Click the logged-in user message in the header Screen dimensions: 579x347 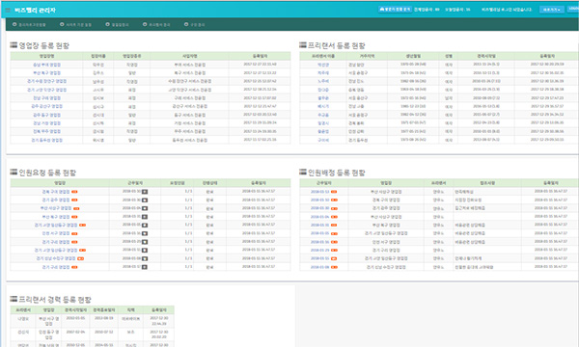tap(507, 10)
